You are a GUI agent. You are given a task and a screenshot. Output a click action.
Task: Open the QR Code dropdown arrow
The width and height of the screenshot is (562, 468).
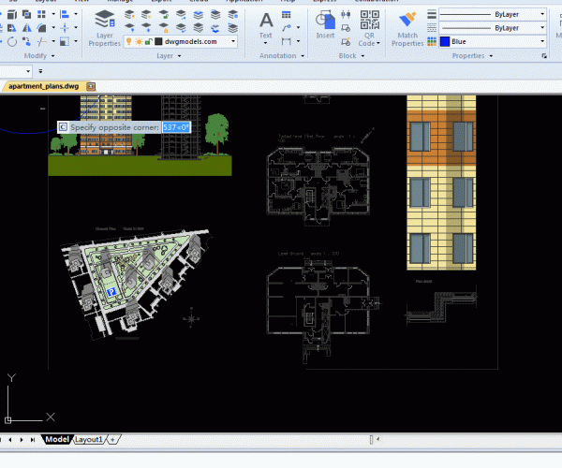(x=378, y=43)
